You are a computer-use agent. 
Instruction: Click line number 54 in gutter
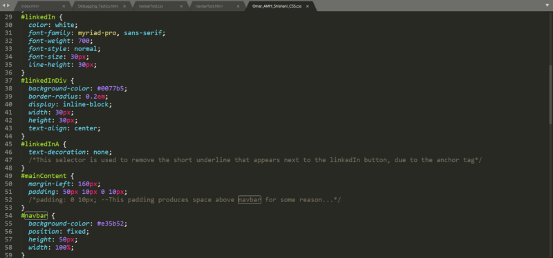[x=8, y=216]
